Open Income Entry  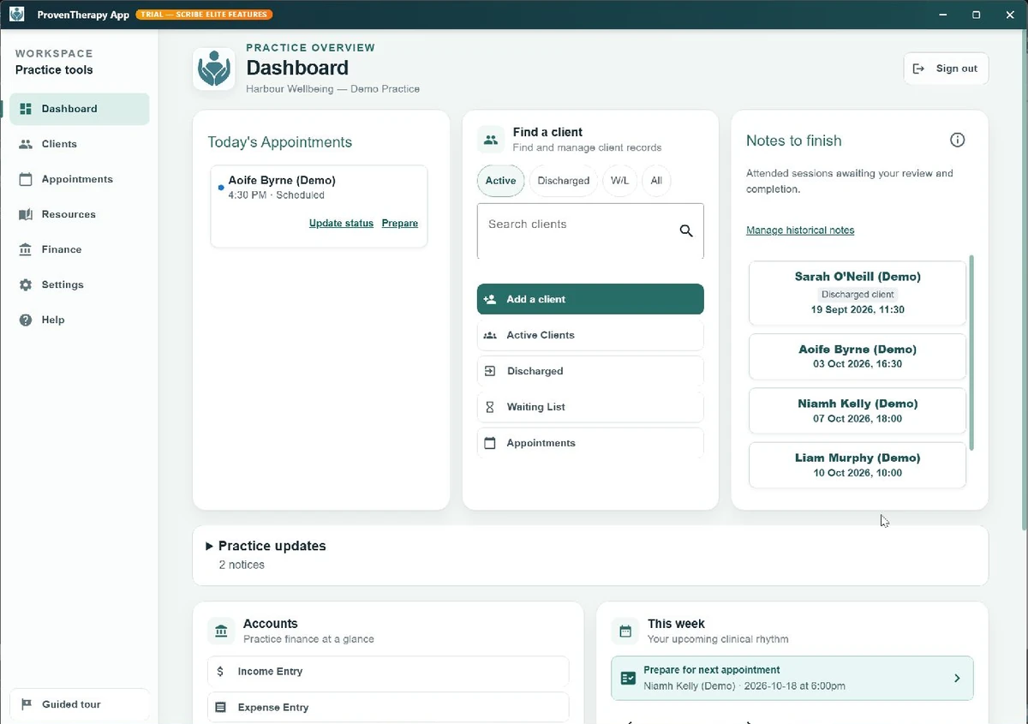pos(388,672)
